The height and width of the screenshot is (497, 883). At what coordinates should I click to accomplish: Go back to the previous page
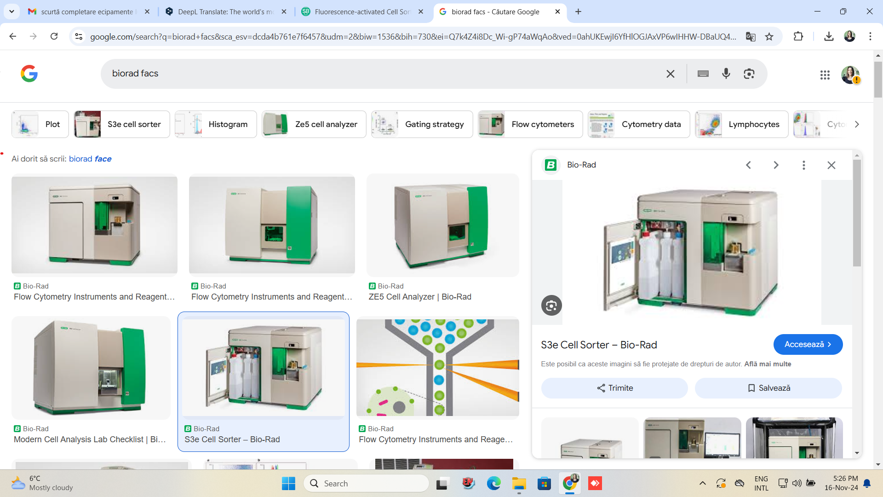pyautogui.click(x=13, y=36)
